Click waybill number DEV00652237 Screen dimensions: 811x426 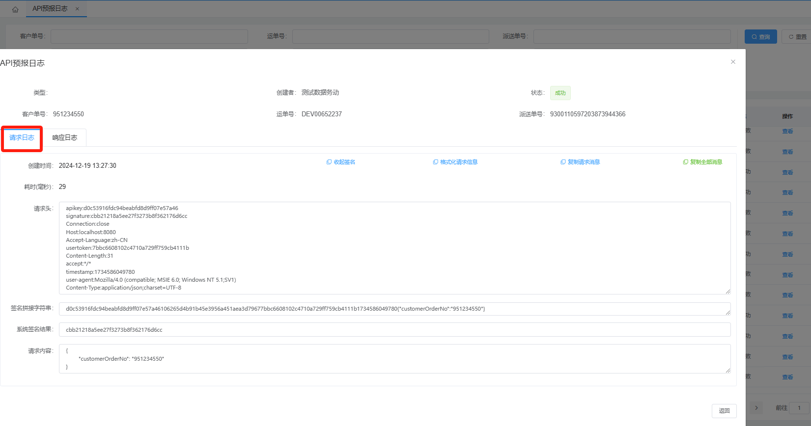pos(322,114)
